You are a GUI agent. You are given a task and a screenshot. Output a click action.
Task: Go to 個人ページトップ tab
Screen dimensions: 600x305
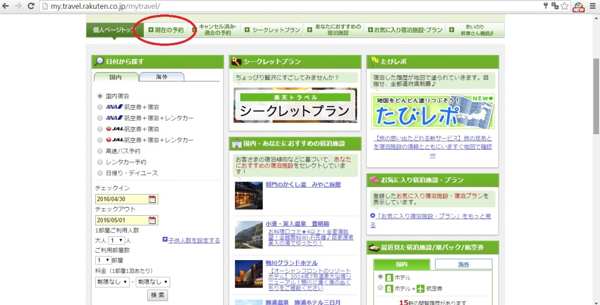pyautogui.click(x=114, y=30)
